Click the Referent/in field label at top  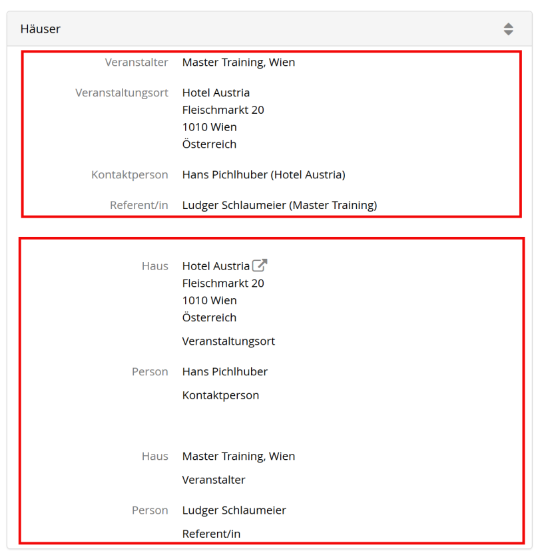point(139,205)
